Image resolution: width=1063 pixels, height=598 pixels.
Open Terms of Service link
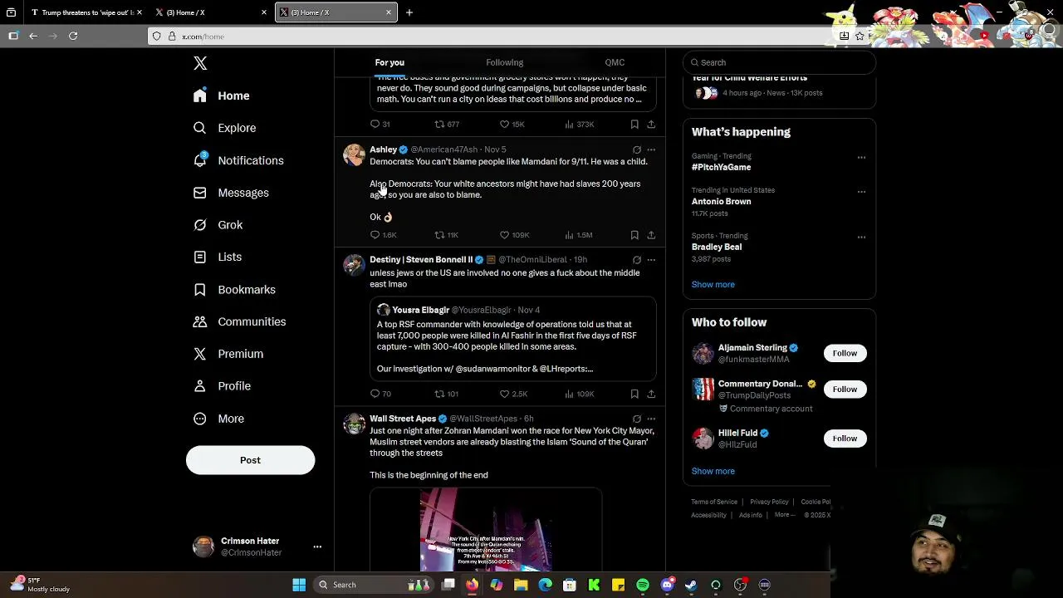[714, 502]
